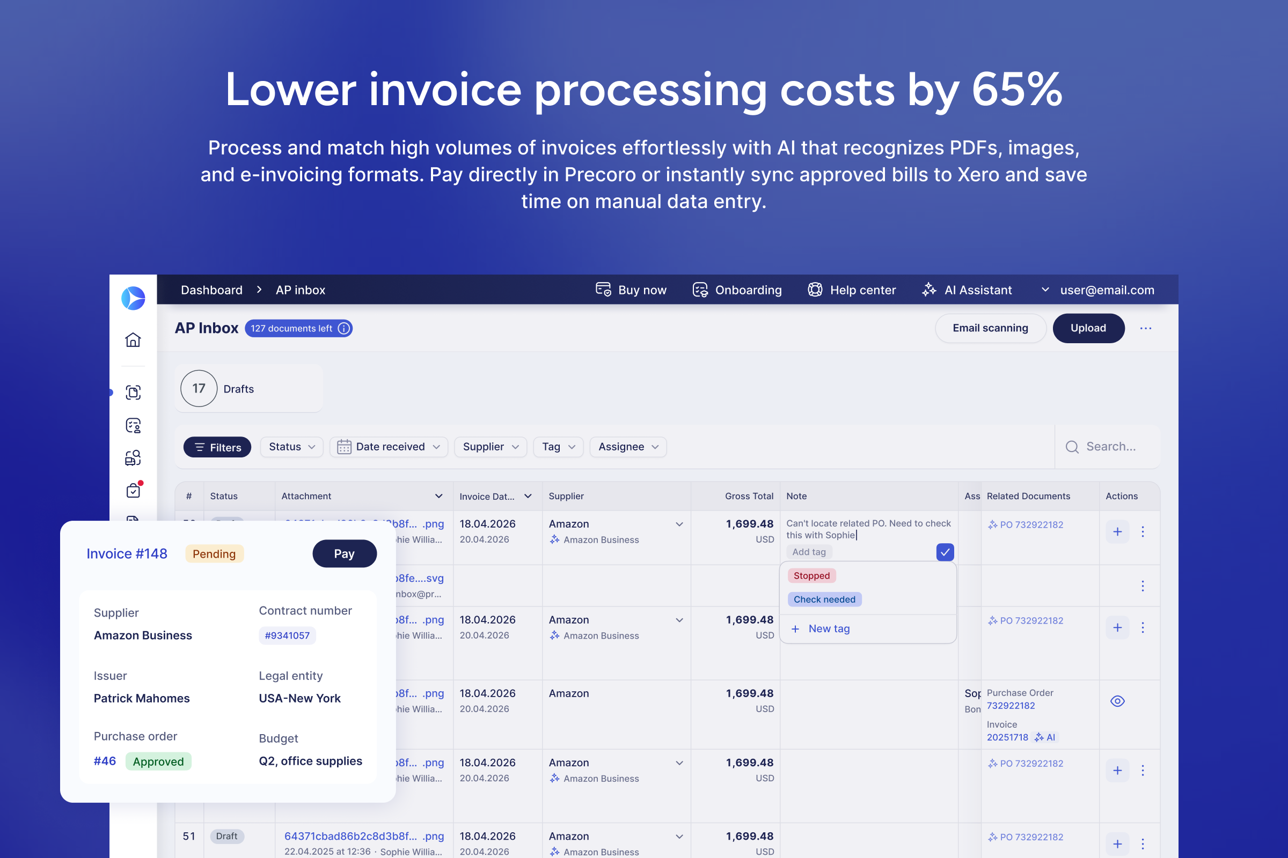
Task: Open the 17 Drafts card
Action: 248,388
